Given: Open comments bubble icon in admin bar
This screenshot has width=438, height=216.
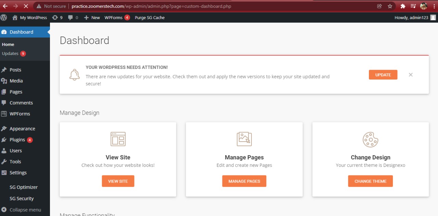Looking at the screenshot, I should click(x=70, y=18).
